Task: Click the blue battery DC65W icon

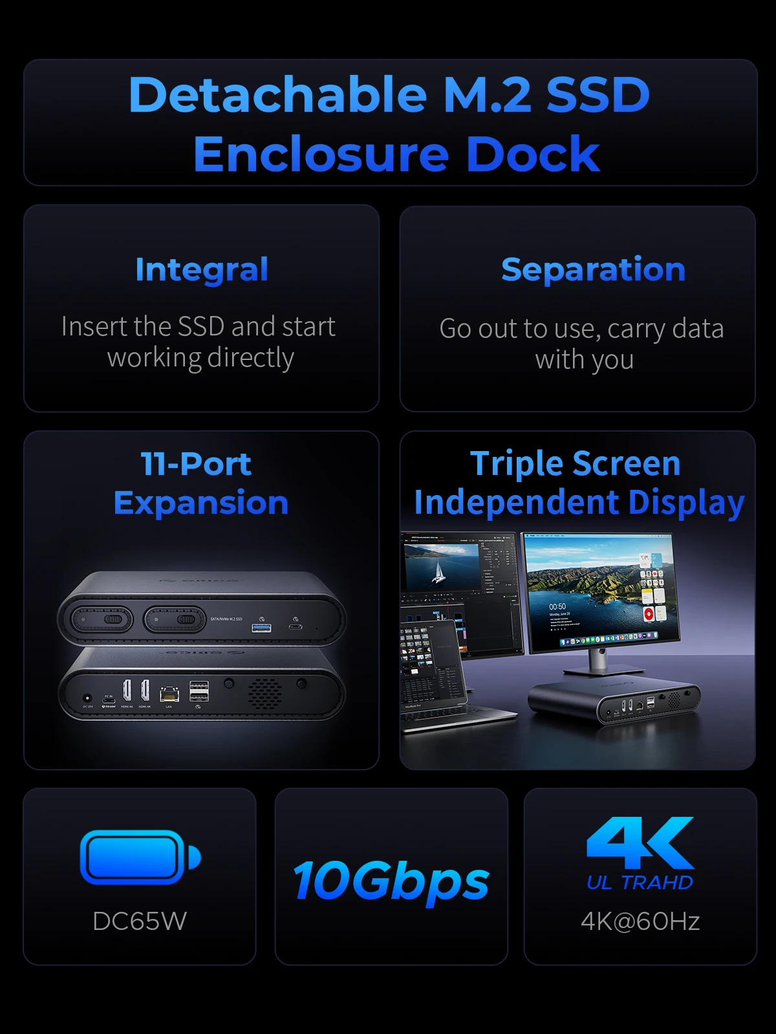Action: click(x=140, y=857)
